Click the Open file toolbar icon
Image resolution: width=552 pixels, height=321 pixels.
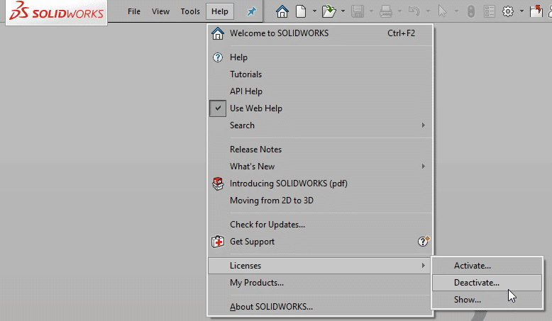pos(329,11)
